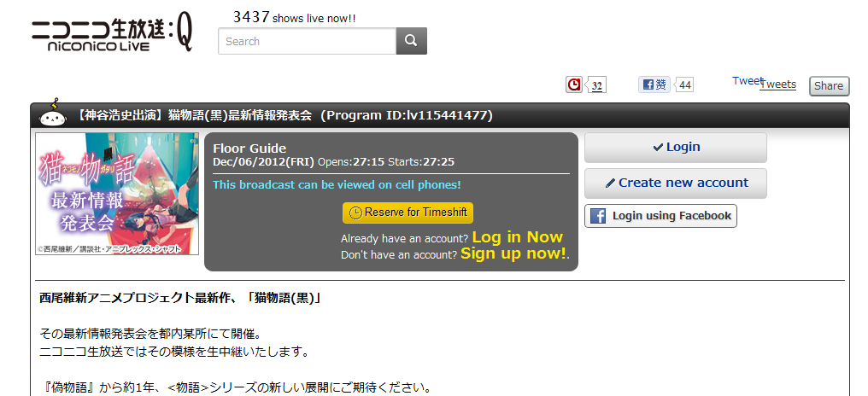The width and height of the screenshot is (868, 396).
Task: Click the Tweet link
Action: pyautogui.click(x=748, y=81)
